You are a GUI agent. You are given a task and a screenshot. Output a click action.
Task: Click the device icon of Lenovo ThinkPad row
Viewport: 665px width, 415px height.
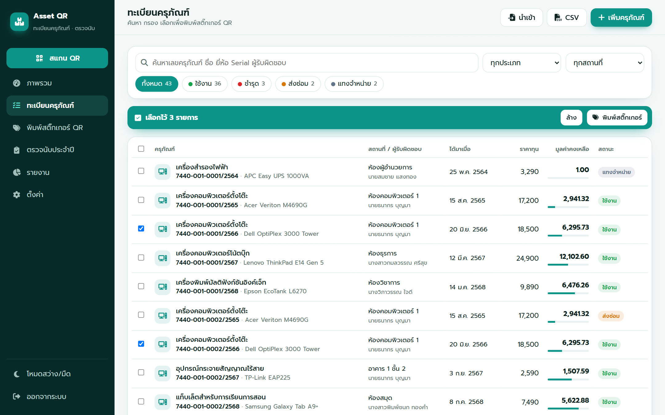tap(163, 258)
